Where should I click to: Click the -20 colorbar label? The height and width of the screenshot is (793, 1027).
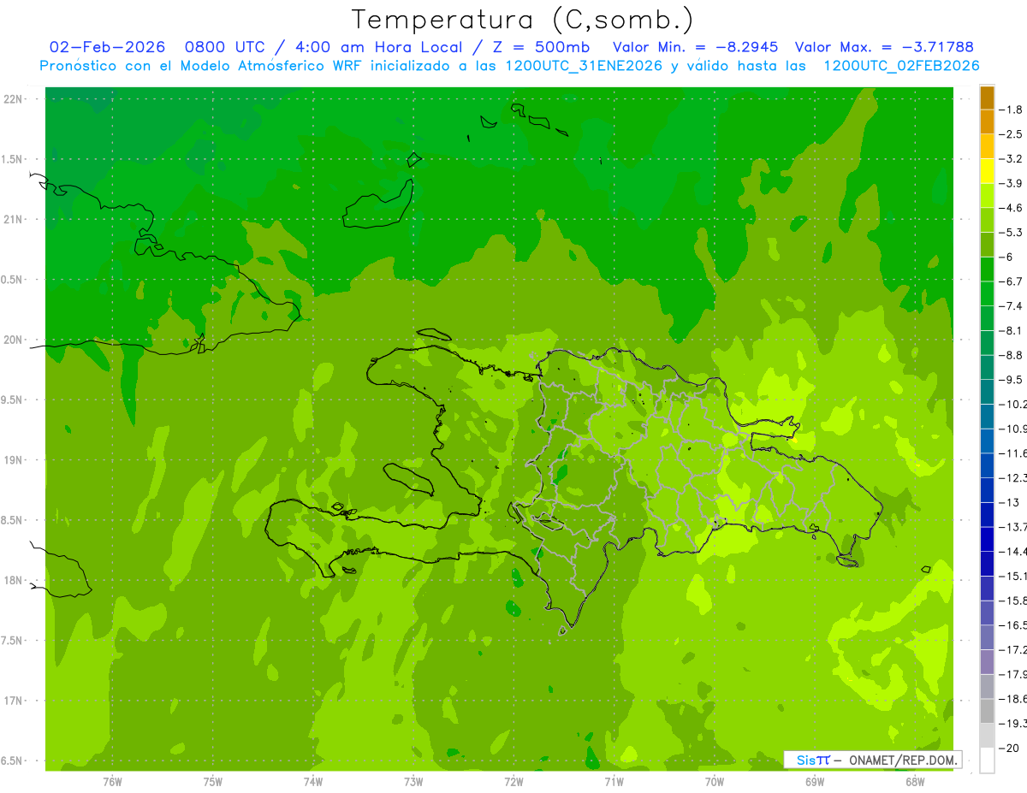click(x=1011, y=749)
